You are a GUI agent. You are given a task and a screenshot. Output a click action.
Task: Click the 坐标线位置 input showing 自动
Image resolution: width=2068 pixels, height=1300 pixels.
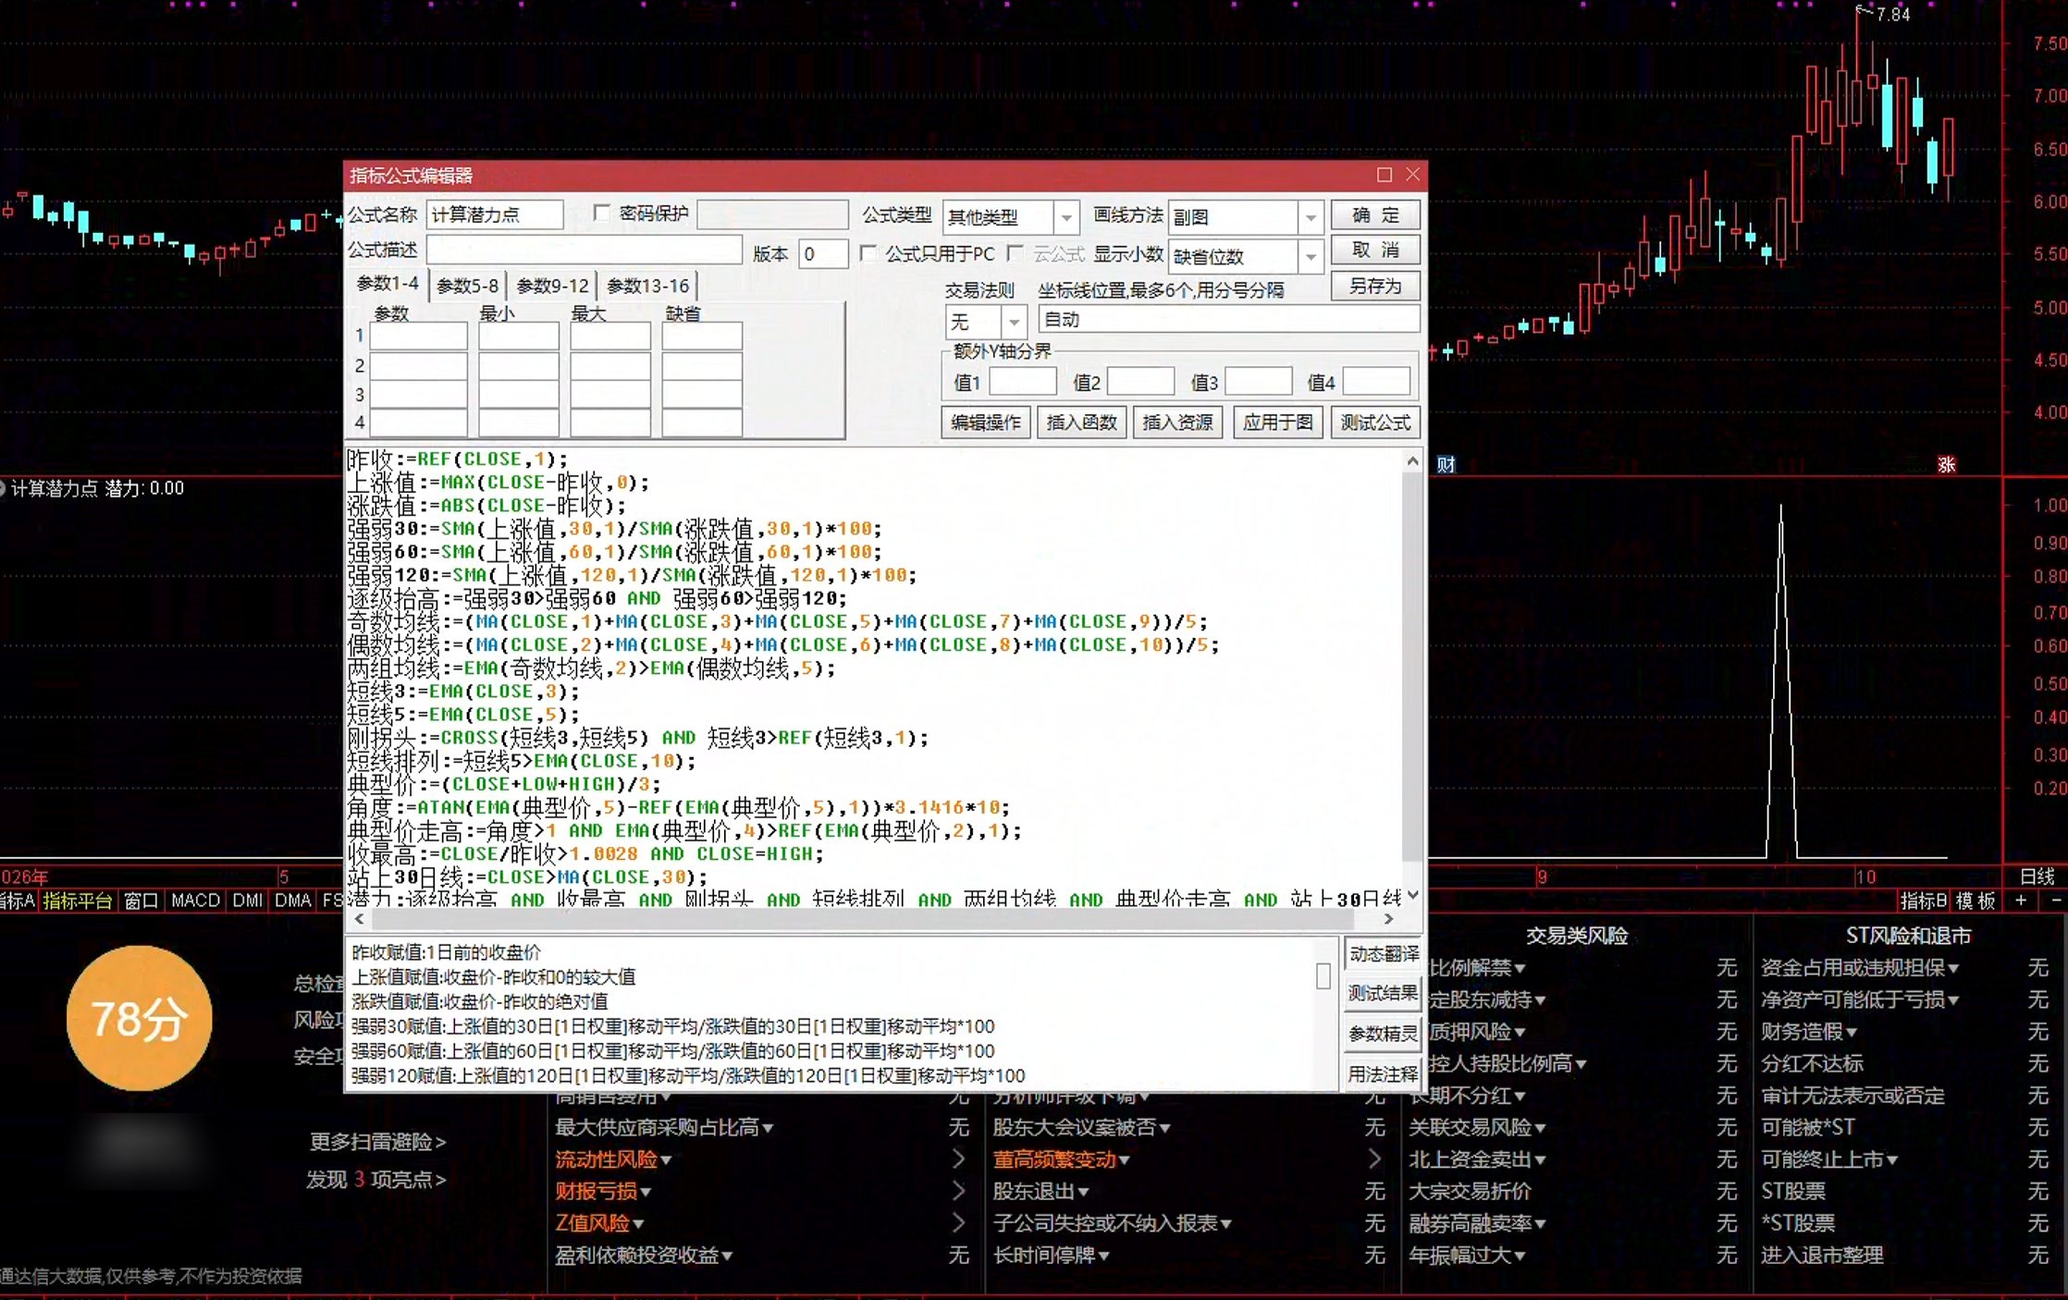(x=1228, y=319)
